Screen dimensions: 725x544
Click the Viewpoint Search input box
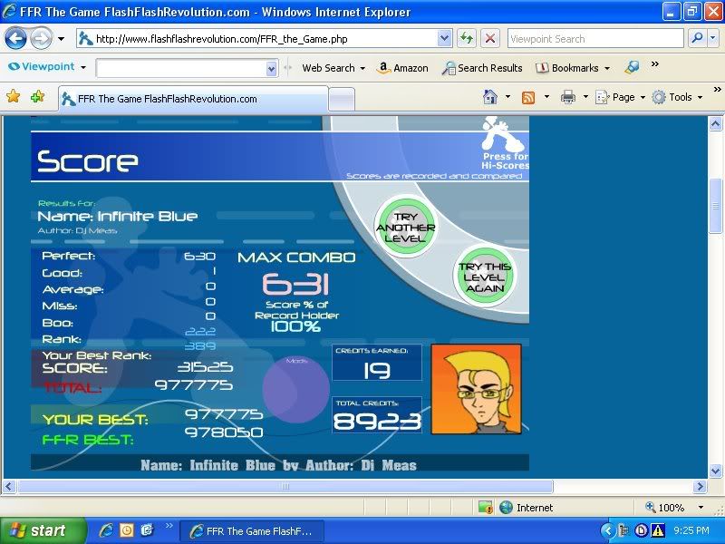pos(594,39)
